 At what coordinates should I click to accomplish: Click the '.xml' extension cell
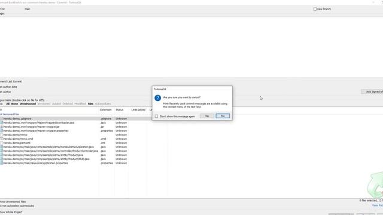[103, 143]
